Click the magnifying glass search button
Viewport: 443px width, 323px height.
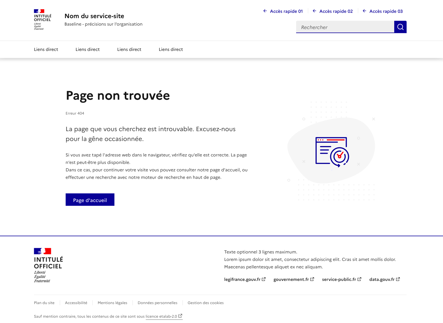pyautogui.click(x=400, y=27)
